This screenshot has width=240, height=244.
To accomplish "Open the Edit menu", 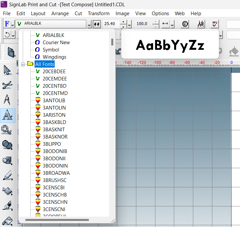I will [21, 14].
